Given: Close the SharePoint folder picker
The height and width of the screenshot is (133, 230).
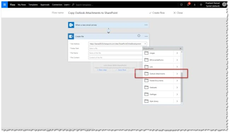Looking at the screenshot, I should pos(180,49).
